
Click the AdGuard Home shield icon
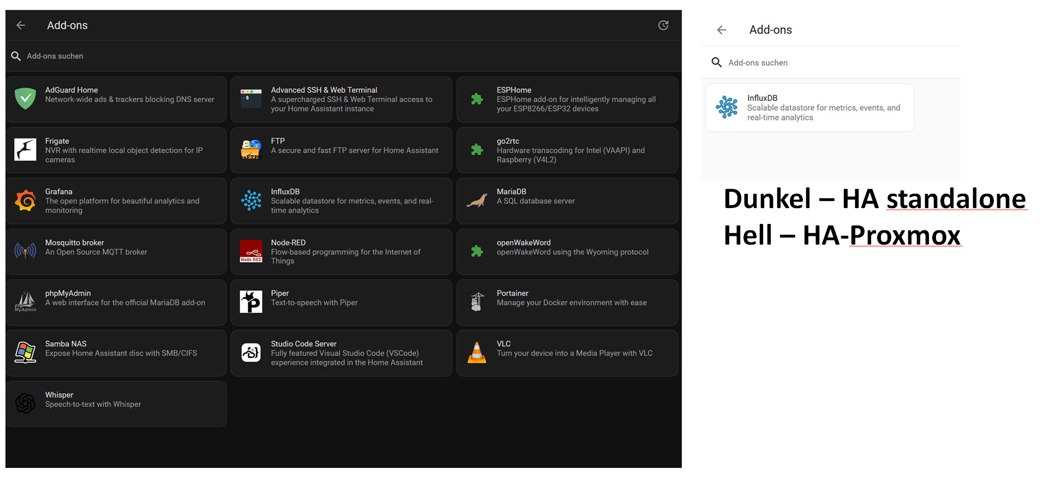click(x=25, y=99)
